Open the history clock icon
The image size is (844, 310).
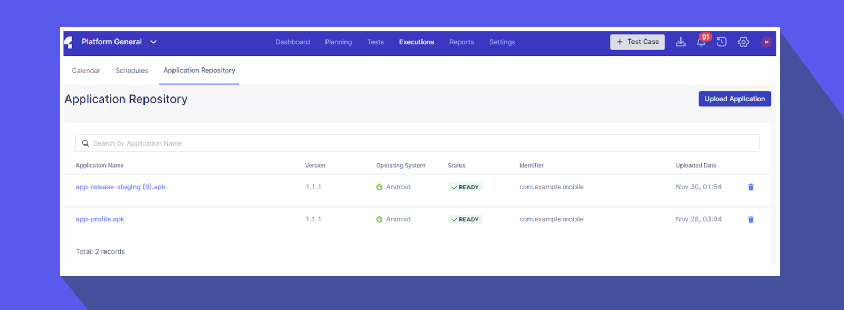click(x=722, y=42)
